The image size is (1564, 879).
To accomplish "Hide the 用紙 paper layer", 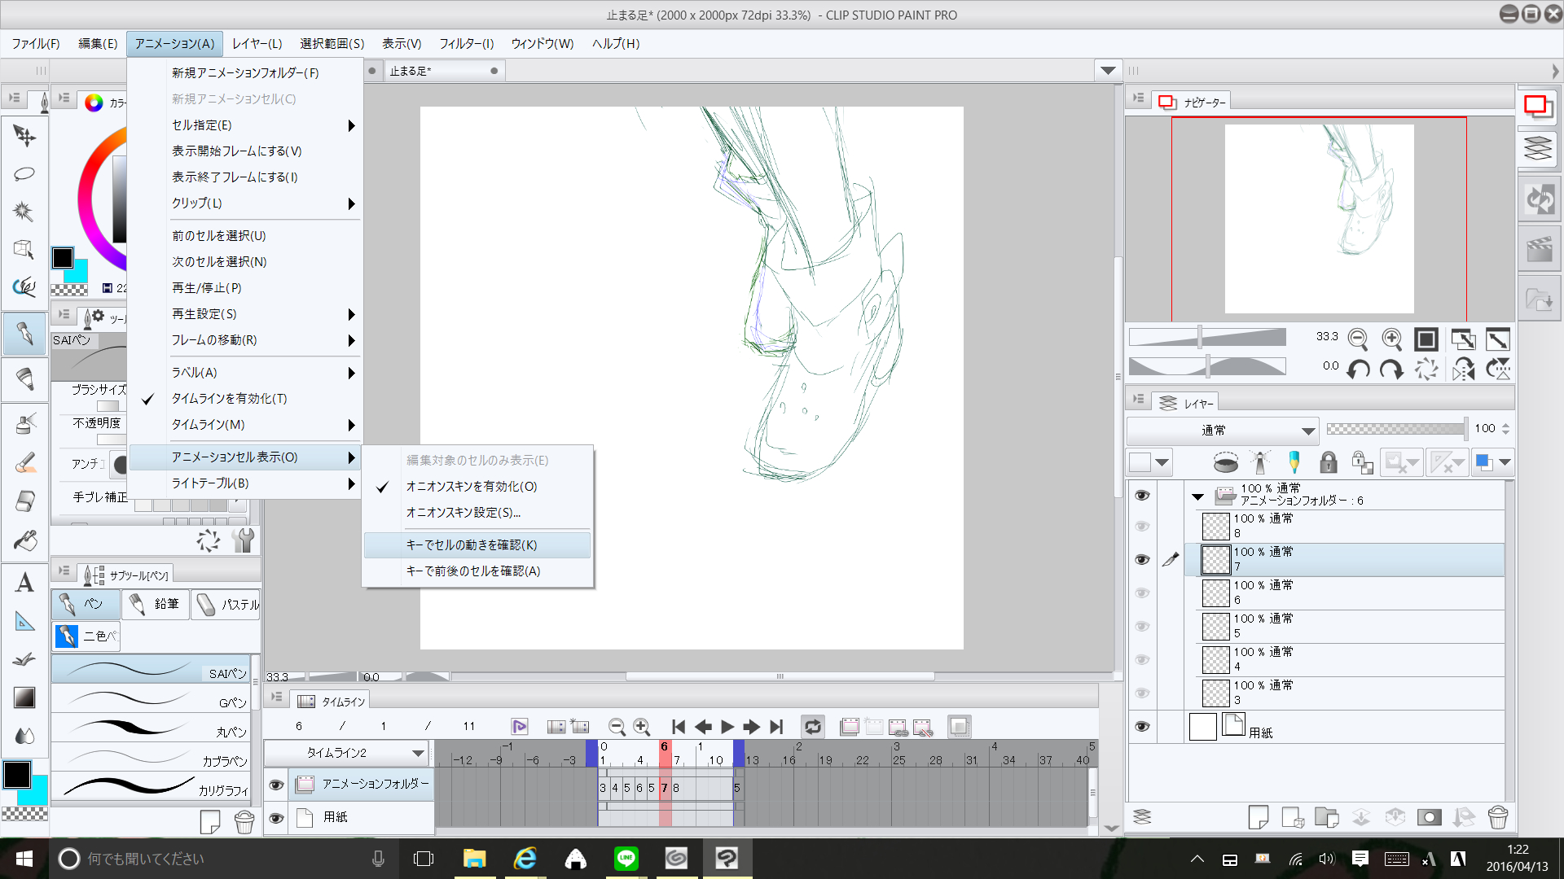I will click(x=1142, y=726).
